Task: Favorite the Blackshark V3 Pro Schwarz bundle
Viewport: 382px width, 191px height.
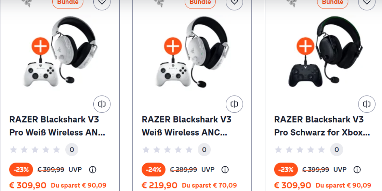Action: 367,2
